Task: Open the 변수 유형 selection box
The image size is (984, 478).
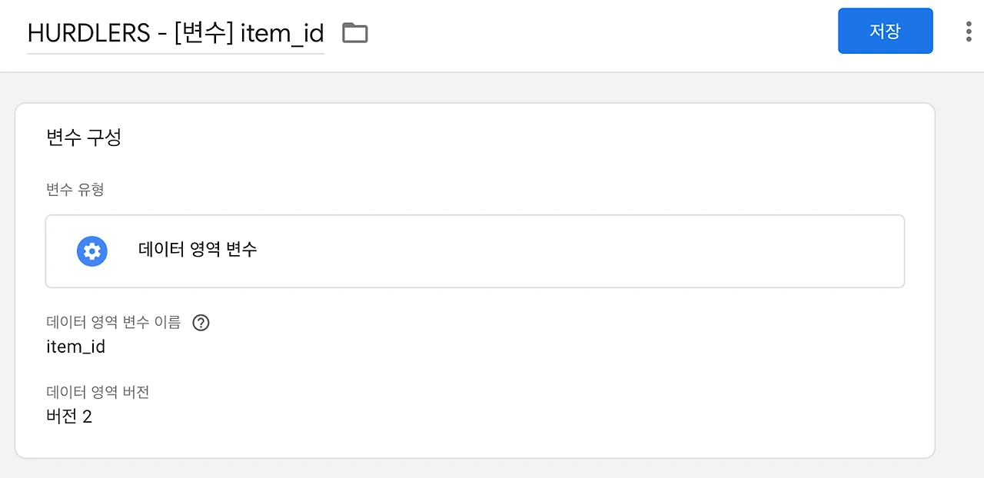Action: pyautogui.click(x=475, y=251)
